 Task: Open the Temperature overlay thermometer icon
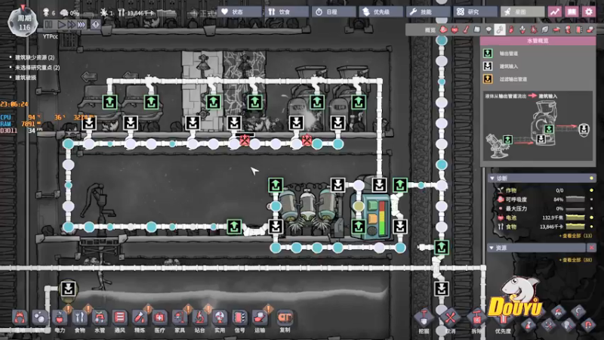pyautogui.click(x=466, y=29)
